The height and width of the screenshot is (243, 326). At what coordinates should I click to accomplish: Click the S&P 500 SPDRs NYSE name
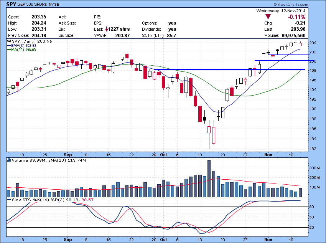[38, 4]
